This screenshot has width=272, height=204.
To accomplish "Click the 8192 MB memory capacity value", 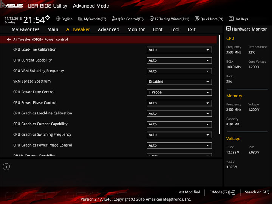I will point(233,124).
